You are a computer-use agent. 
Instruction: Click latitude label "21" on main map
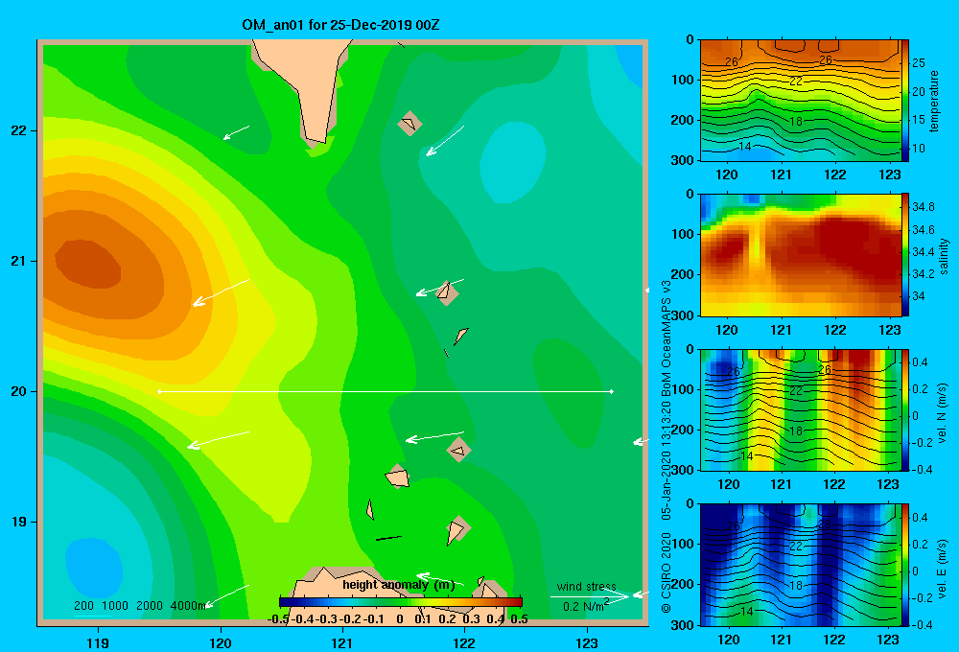pos(19,261)
